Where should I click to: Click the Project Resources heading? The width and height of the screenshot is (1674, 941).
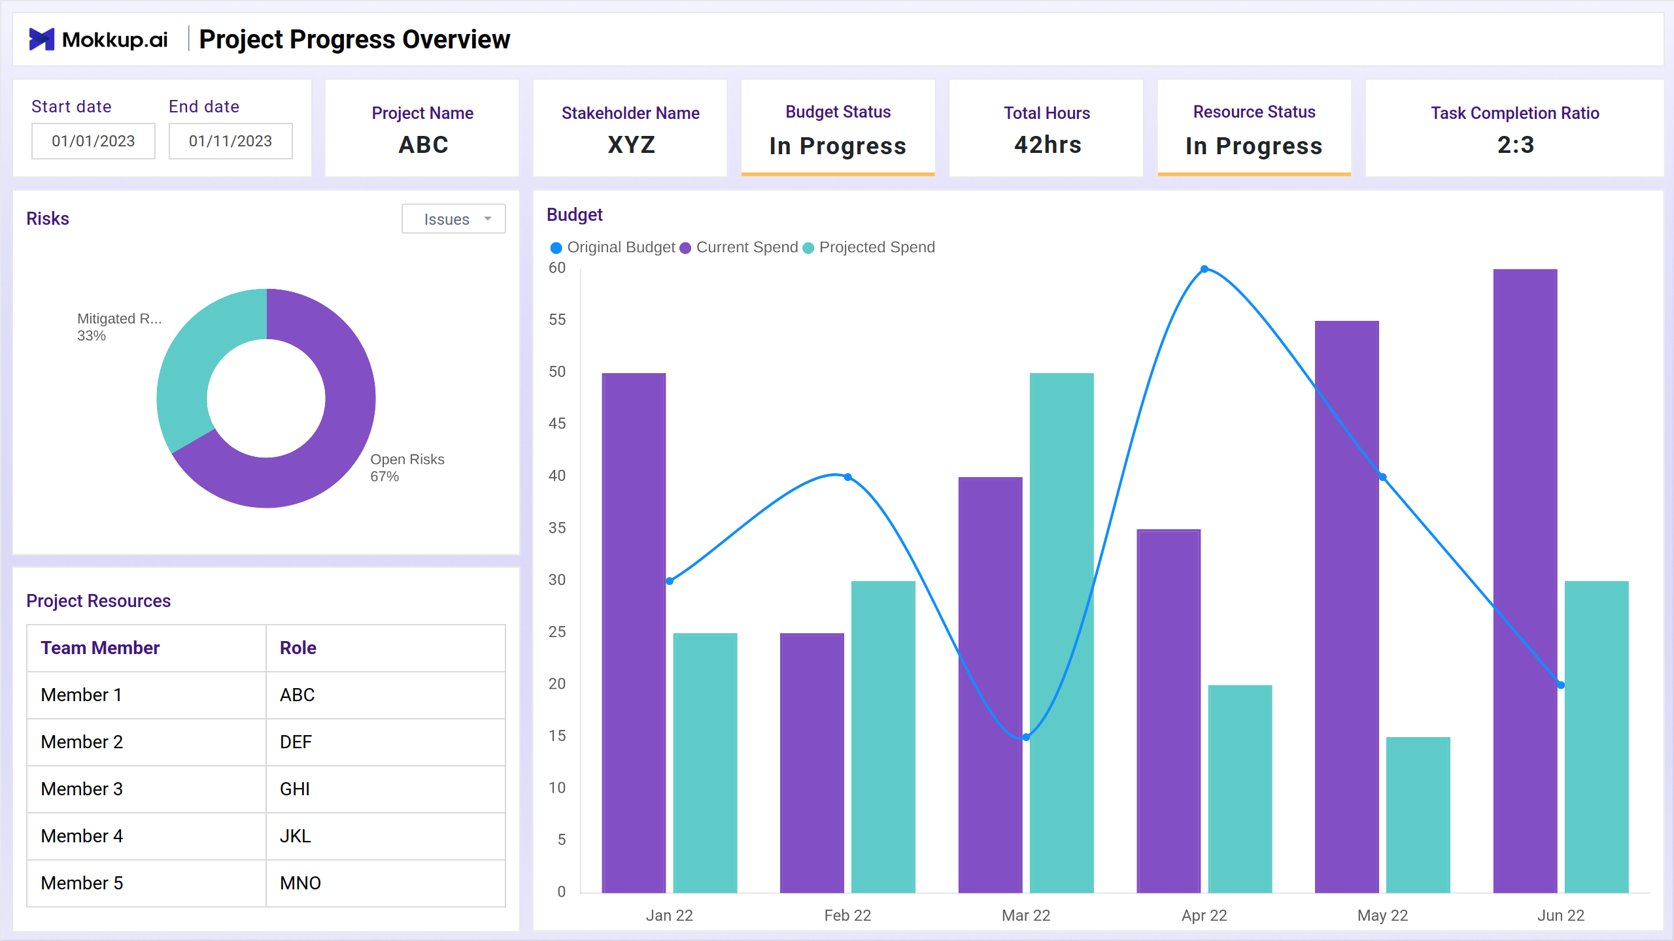(x=98, y=601)
